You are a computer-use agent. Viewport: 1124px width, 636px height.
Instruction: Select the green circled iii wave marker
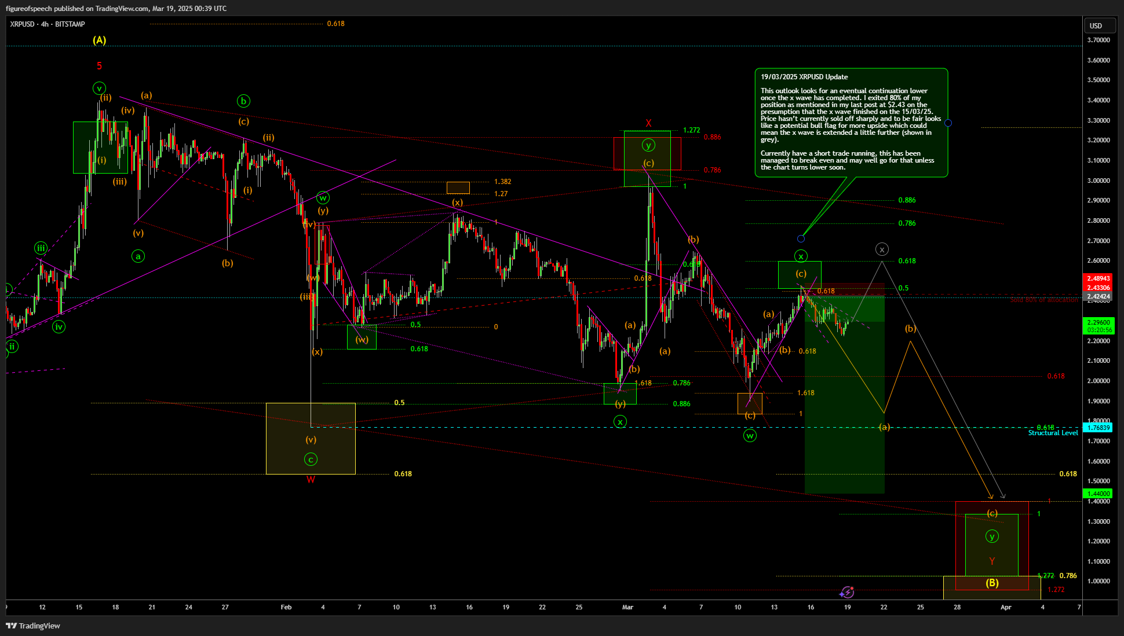click(x=40, y=248)
